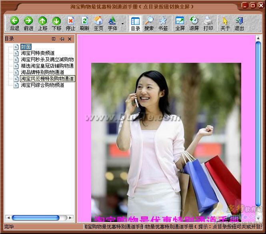Open 淘宝网秒杀及满立减购物 entry
This screenshot has height=234, width=266.
point(47,59)
